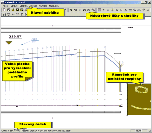
Task: Click the per mille slope icon
Action: click(x=13, y=14)
